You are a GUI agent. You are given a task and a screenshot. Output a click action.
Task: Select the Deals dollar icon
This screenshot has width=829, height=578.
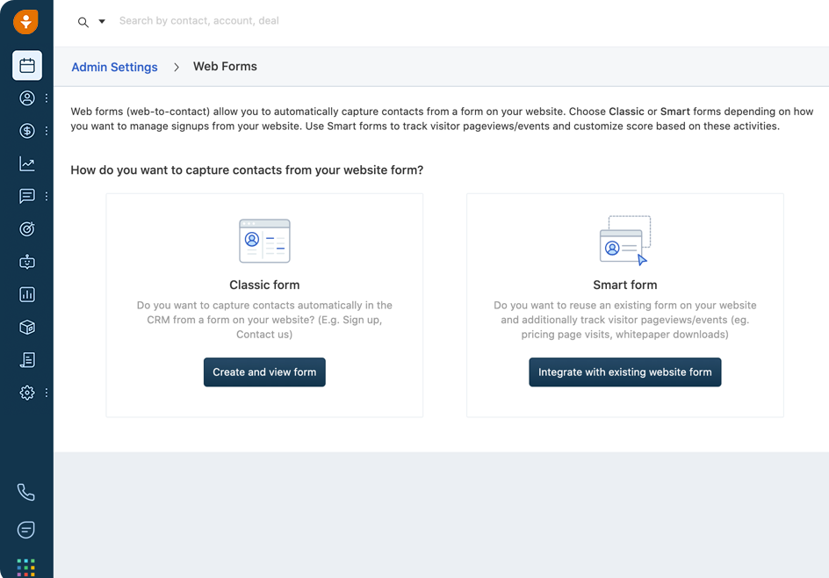[26, 130]
